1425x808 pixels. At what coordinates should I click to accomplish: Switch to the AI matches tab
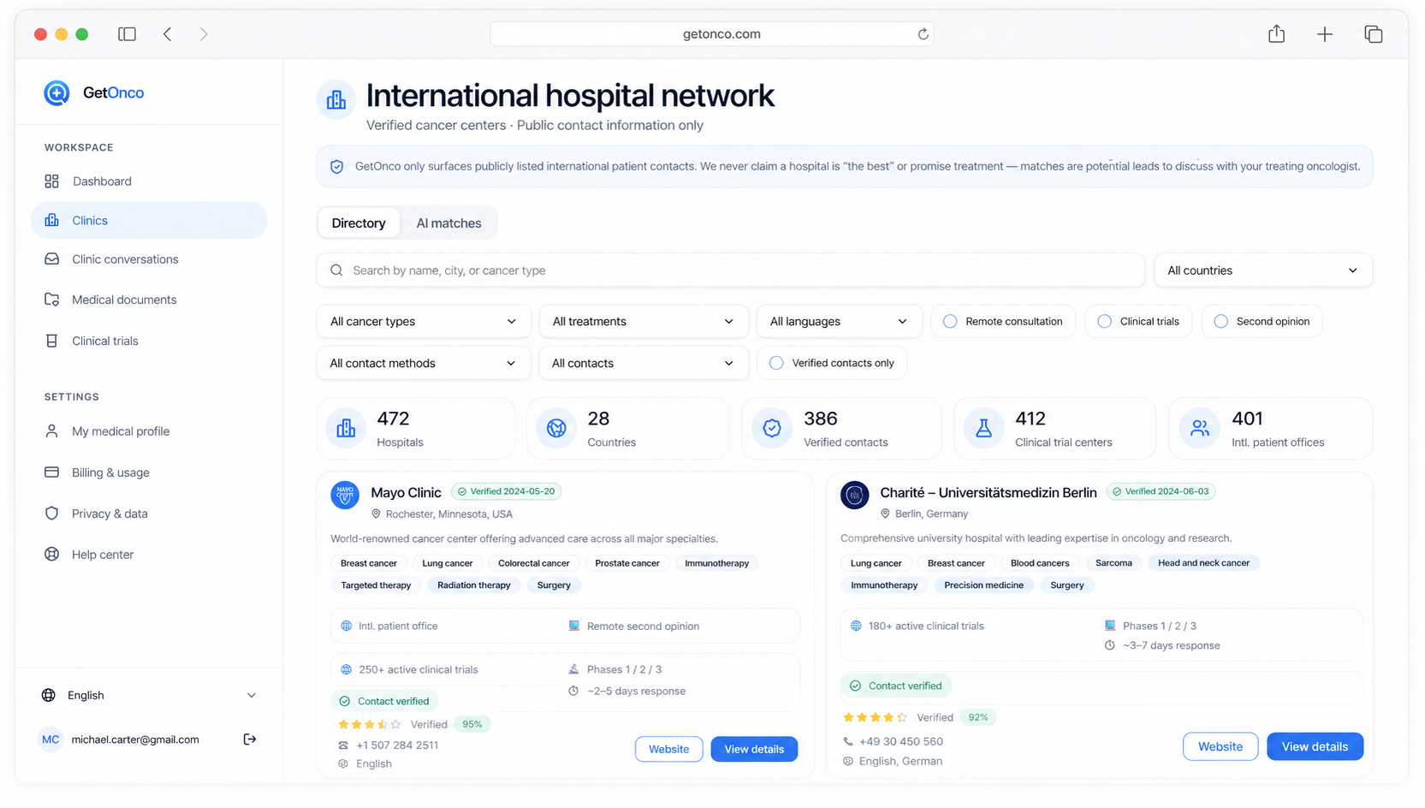pyautogui.click(x=448, y=223)
